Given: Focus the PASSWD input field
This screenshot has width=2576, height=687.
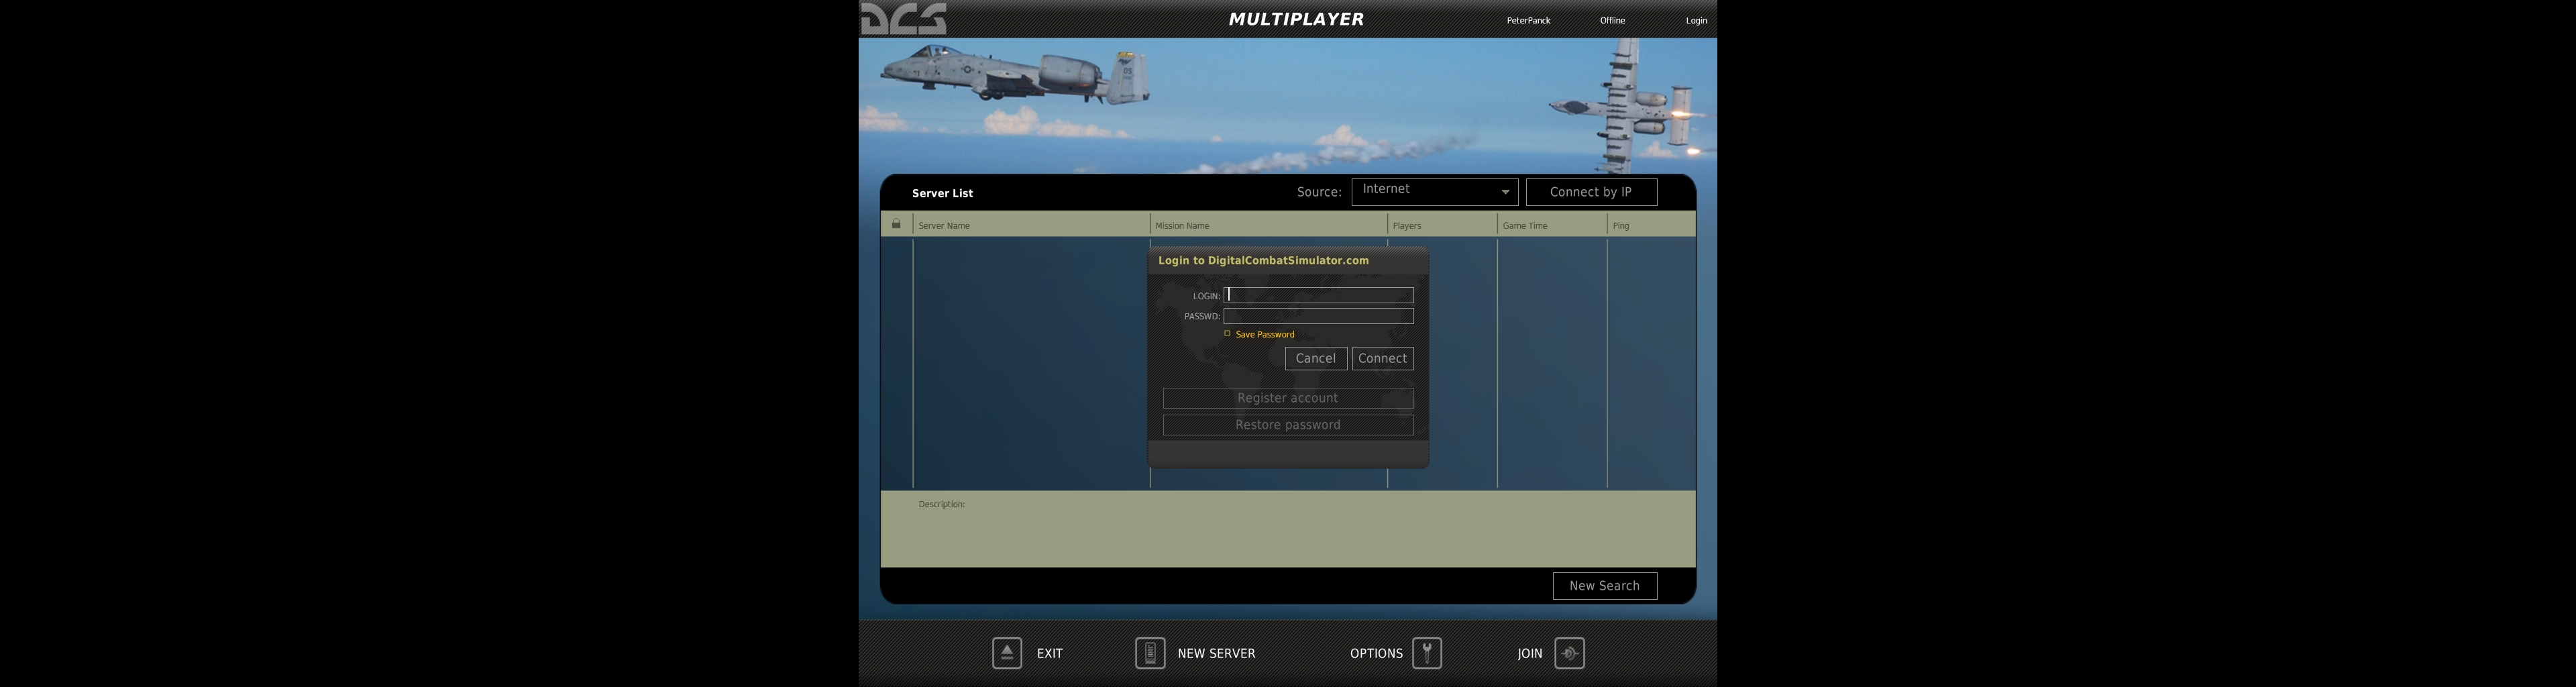Looking at the screenshot, I should pos(1318,316).
